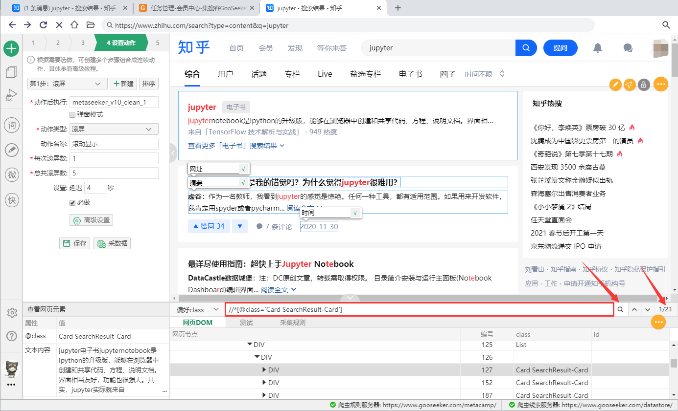Screen dimensions: 678x411
Task: Click workflow step 4 设置动作
Action: pyautogui.click(x=121, y=43)
